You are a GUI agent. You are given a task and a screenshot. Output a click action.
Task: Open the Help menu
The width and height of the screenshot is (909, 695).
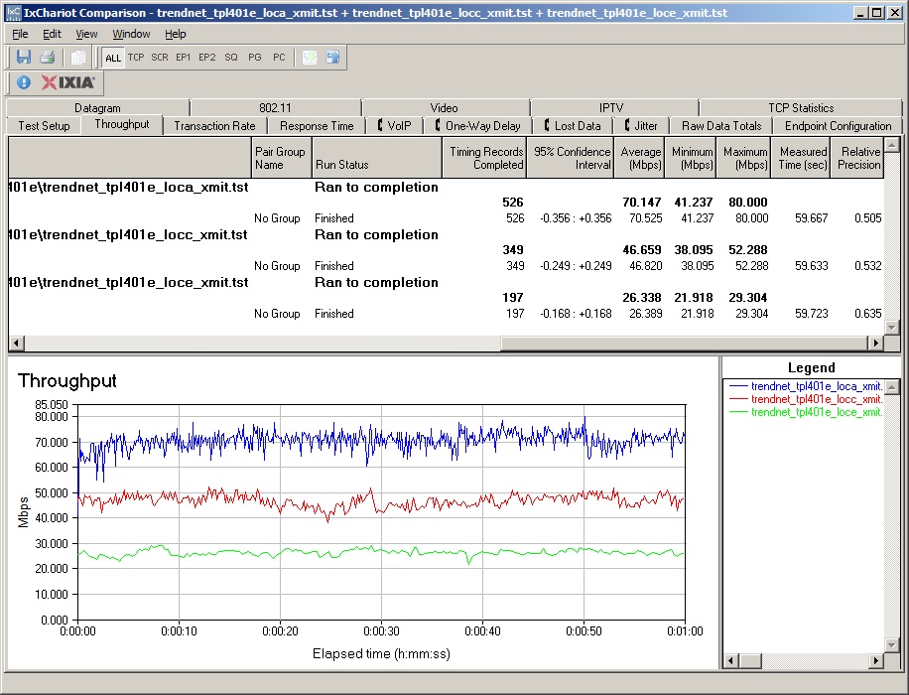[175, 34]
